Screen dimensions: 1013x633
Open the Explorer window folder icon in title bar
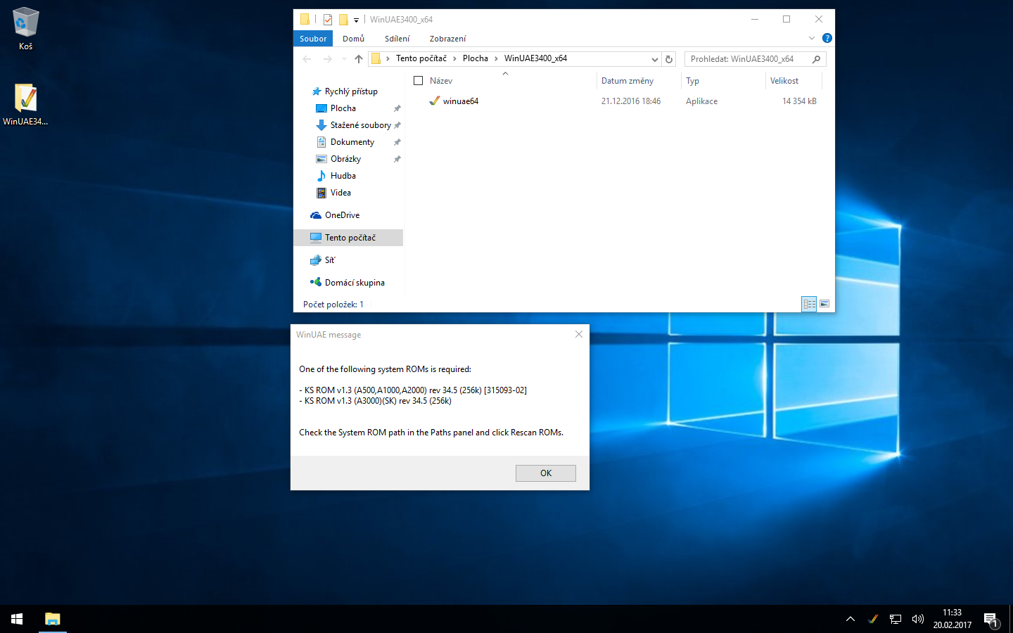click(x=305, y=20)
